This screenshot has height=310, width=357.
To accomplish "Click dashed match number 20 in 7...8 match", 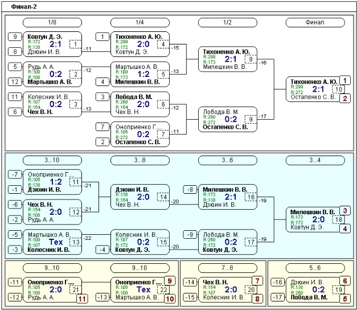I will click(x=251, y=289).
